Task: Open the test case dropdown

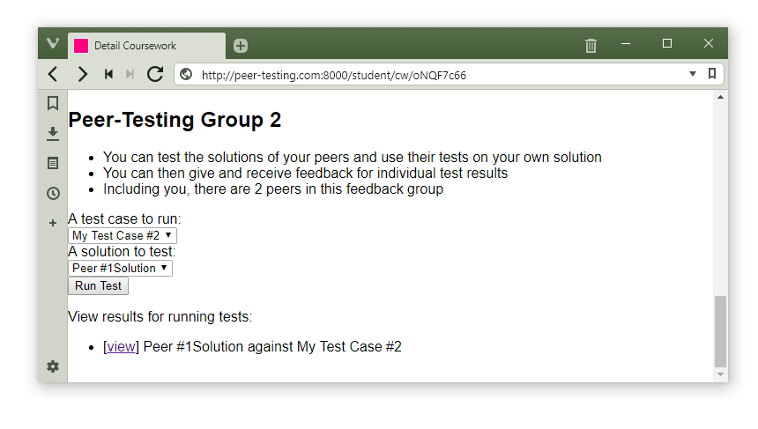Action: (123, 235)
